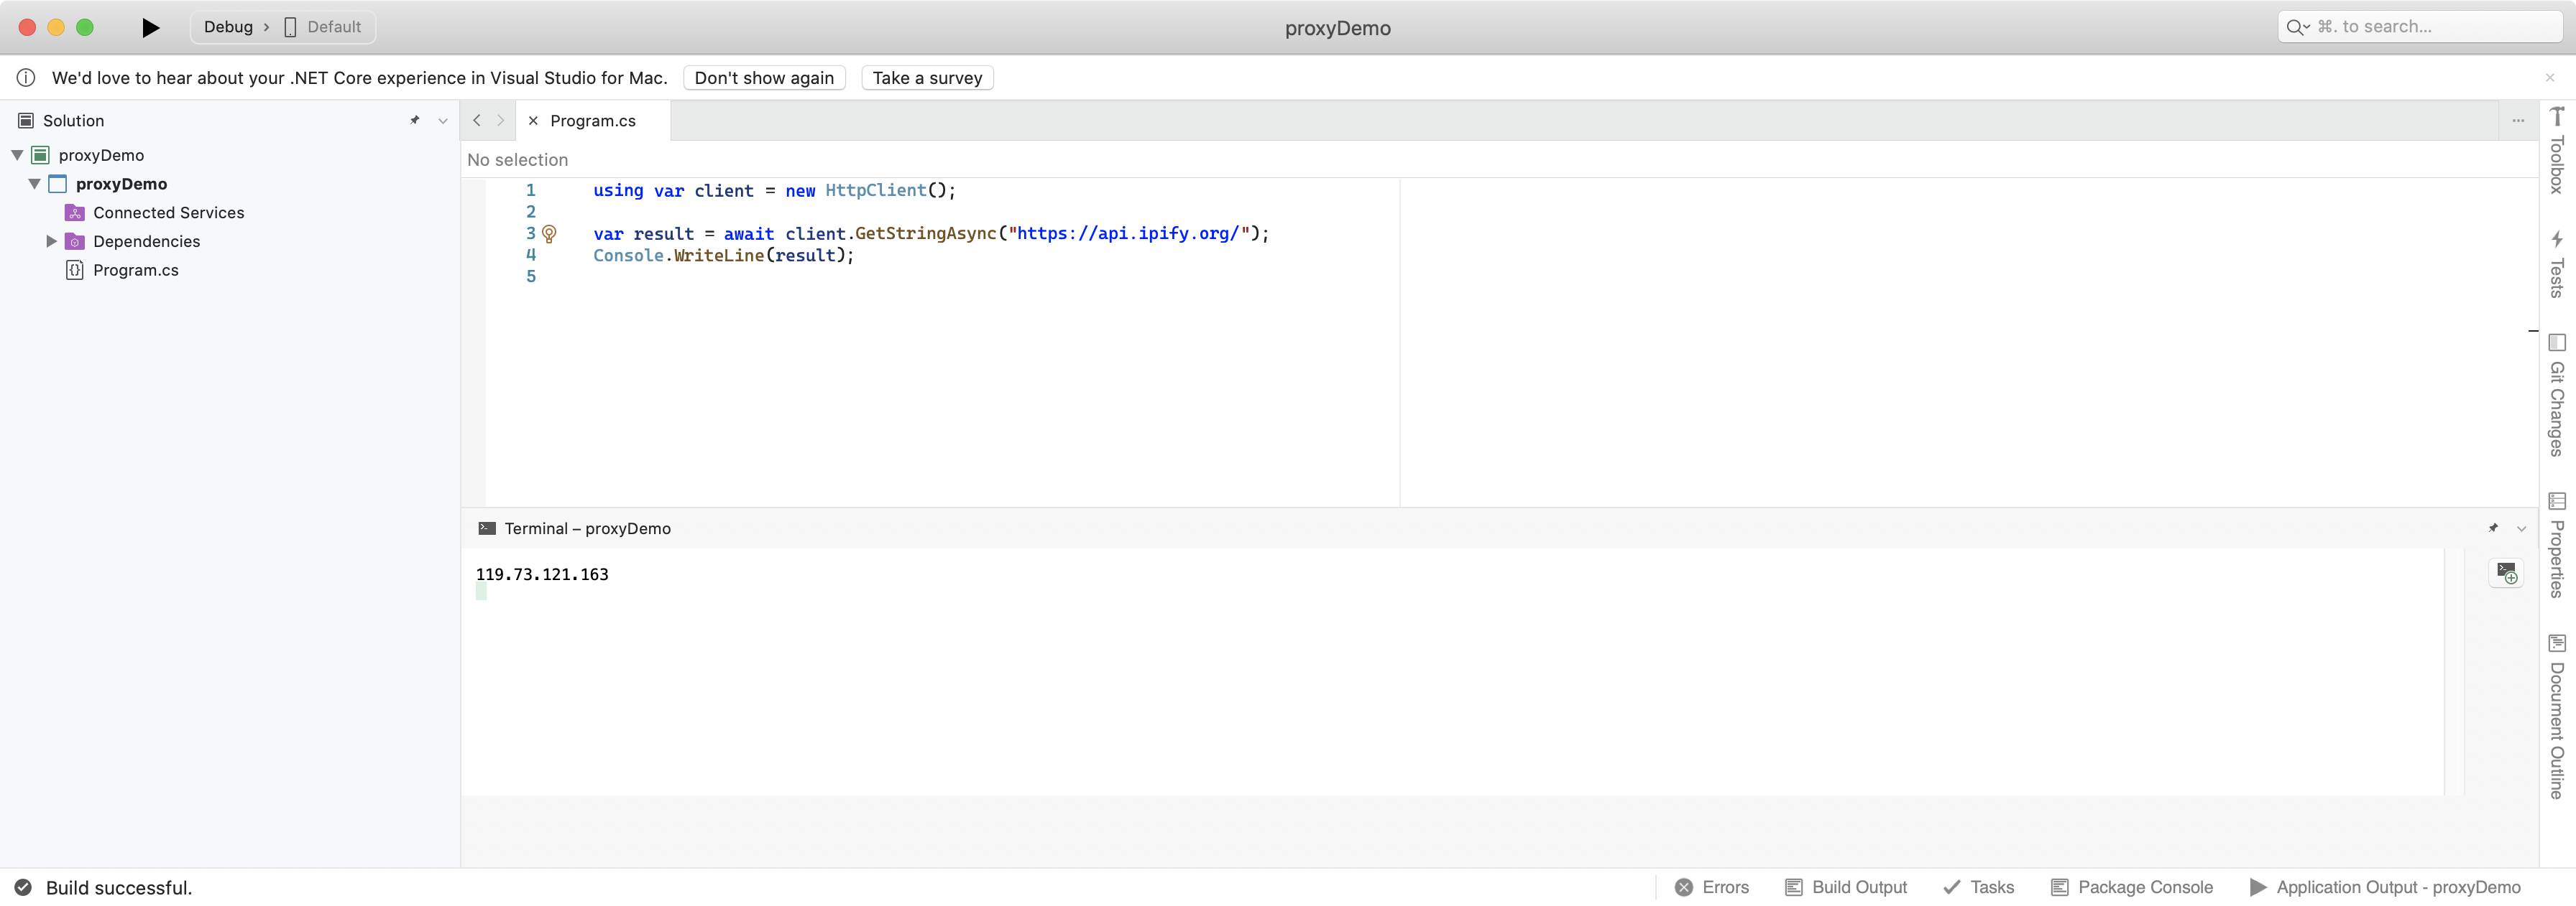Click line number 5 in the gutter
The width and height of the screenshot is (2576, 906).
[x=531, y=276]
